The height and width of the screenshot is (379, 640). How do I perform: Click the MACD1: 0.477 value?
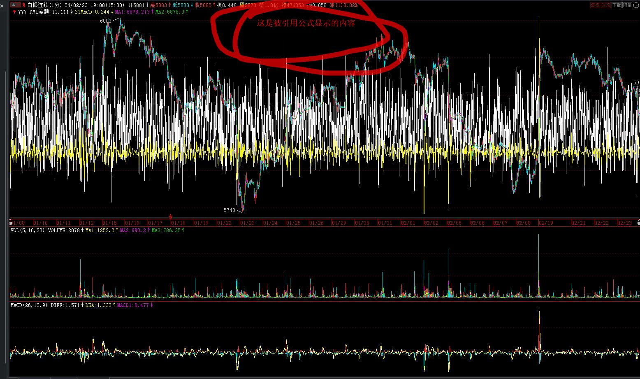[x=133, y=305]
